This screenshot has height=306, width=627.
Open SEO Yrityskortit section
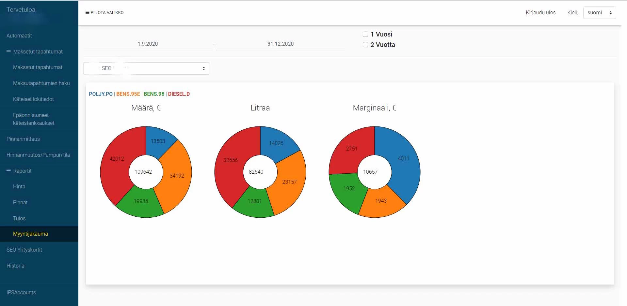tap(24, 250)
